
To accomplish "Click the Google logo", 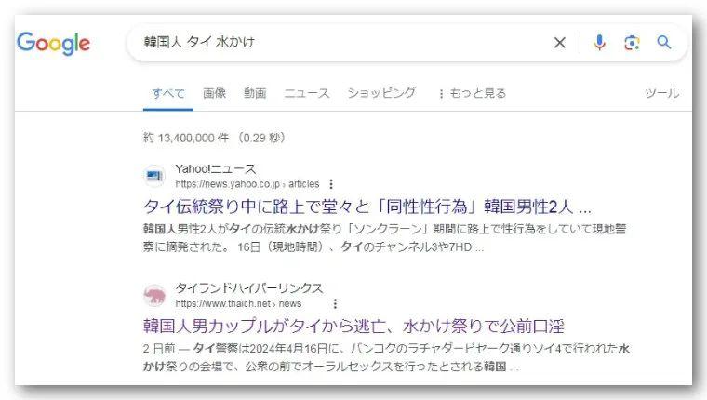I will pos(53,44).
